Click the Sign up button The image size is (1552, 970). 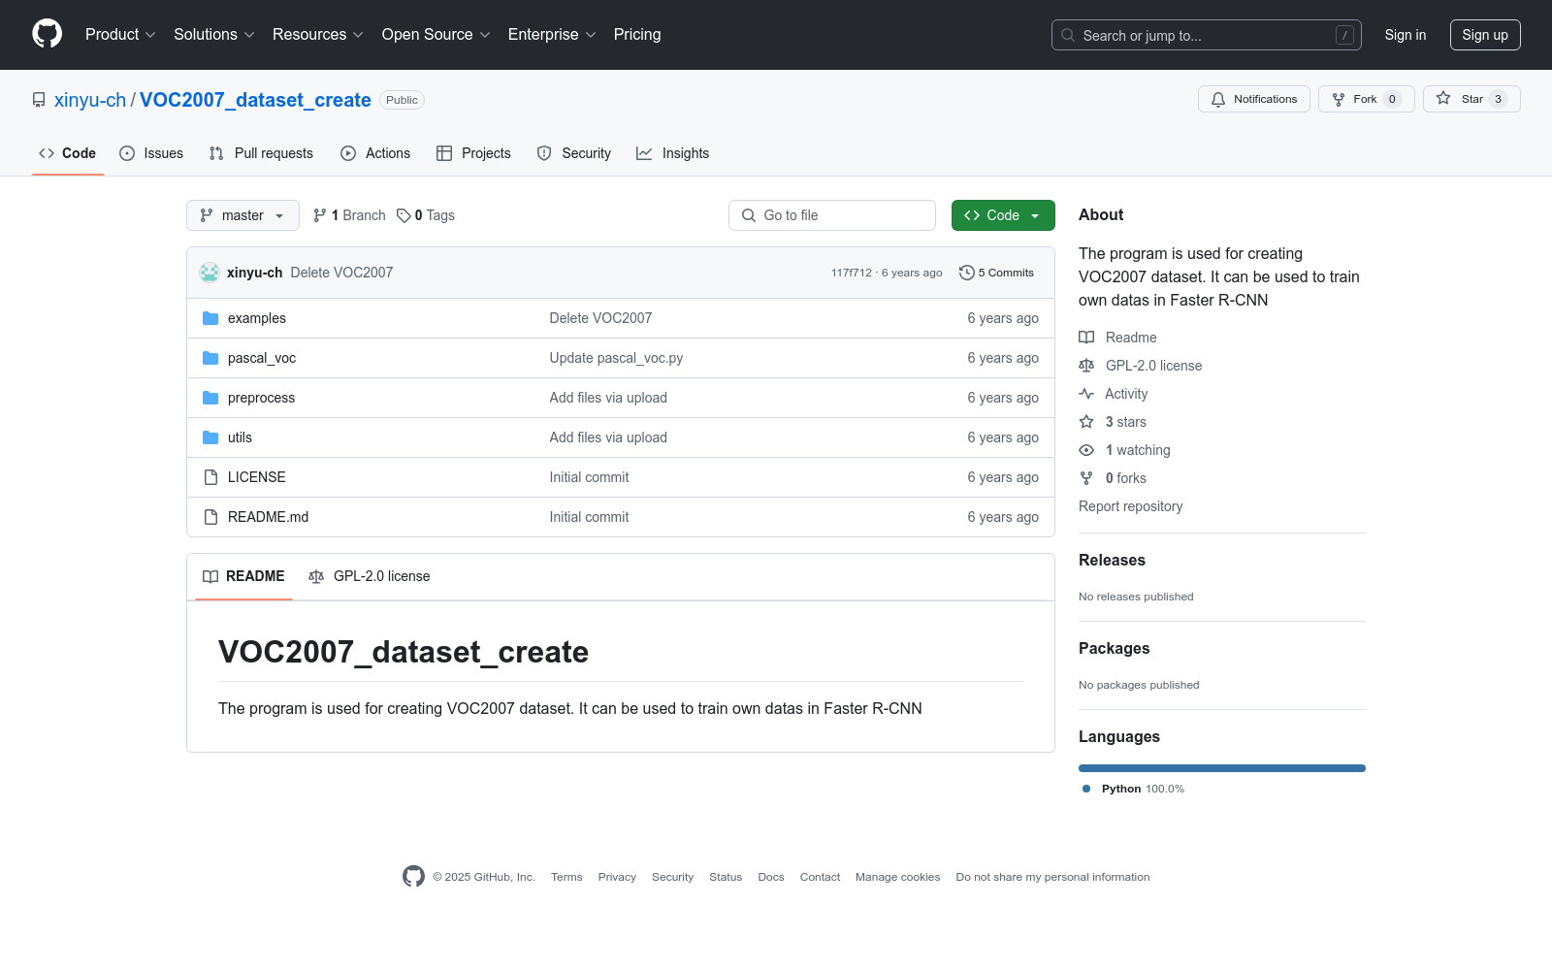pyautogui.click(x=1485, y=35)
